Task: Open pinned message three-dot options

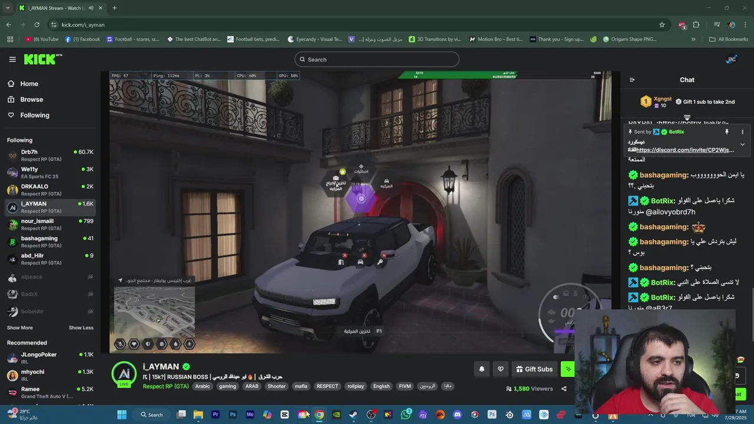Action: (742, 132)
